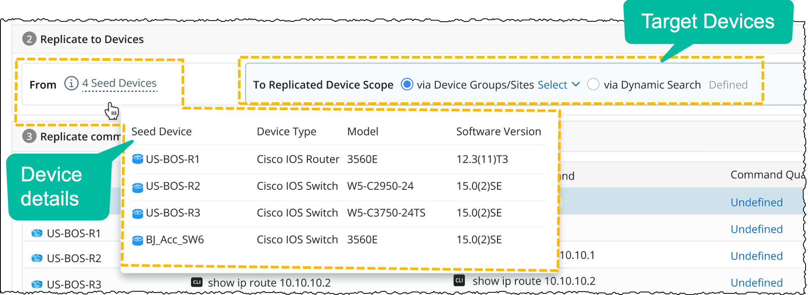
Task: Click US-BOS-R3 icon in background device list
Action: (37, 284)
